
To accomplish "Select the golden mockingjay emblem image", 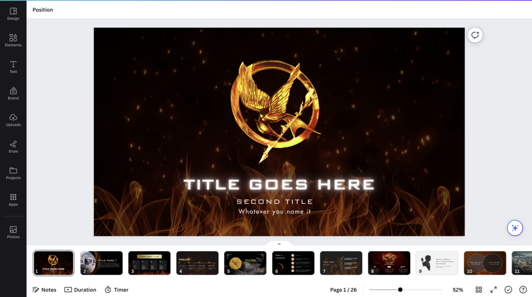I will tap(275, 112).
